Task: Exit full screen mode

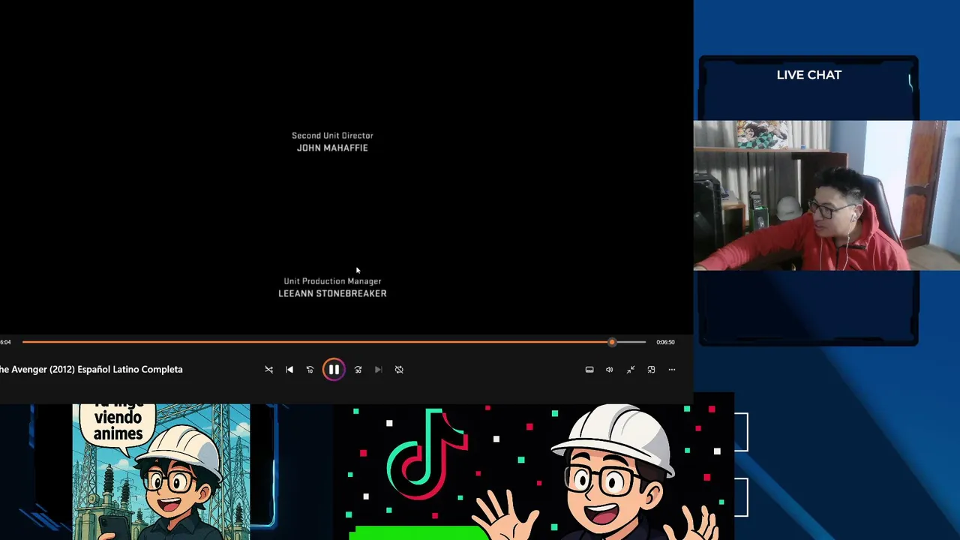Action: click(x=631, y=369)
